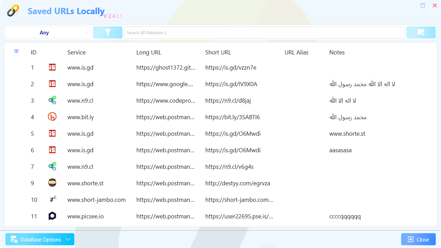Viewport: 441px width, 248px height.
Task: Click the www.short-jambo.com service cell
Action: coord(96,200)
